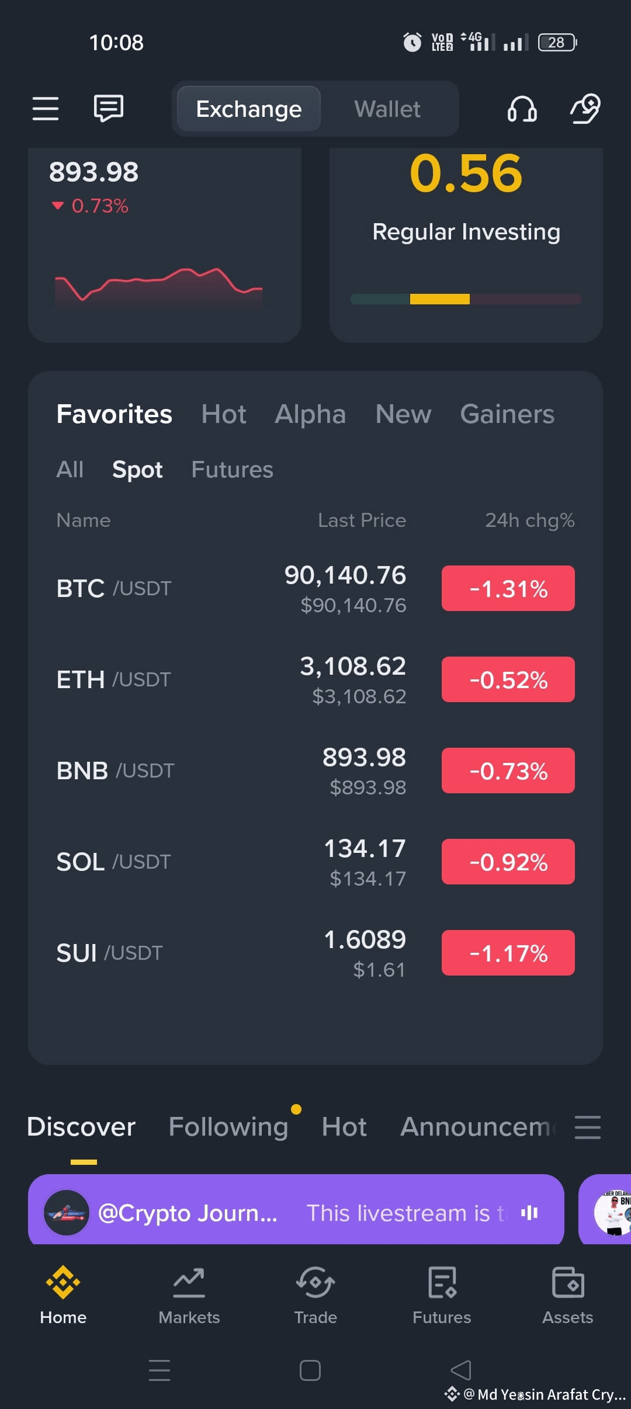Tap the Binance Home icon
The height and width of the screenshot is (1409, 631).
coord(63,1282)
